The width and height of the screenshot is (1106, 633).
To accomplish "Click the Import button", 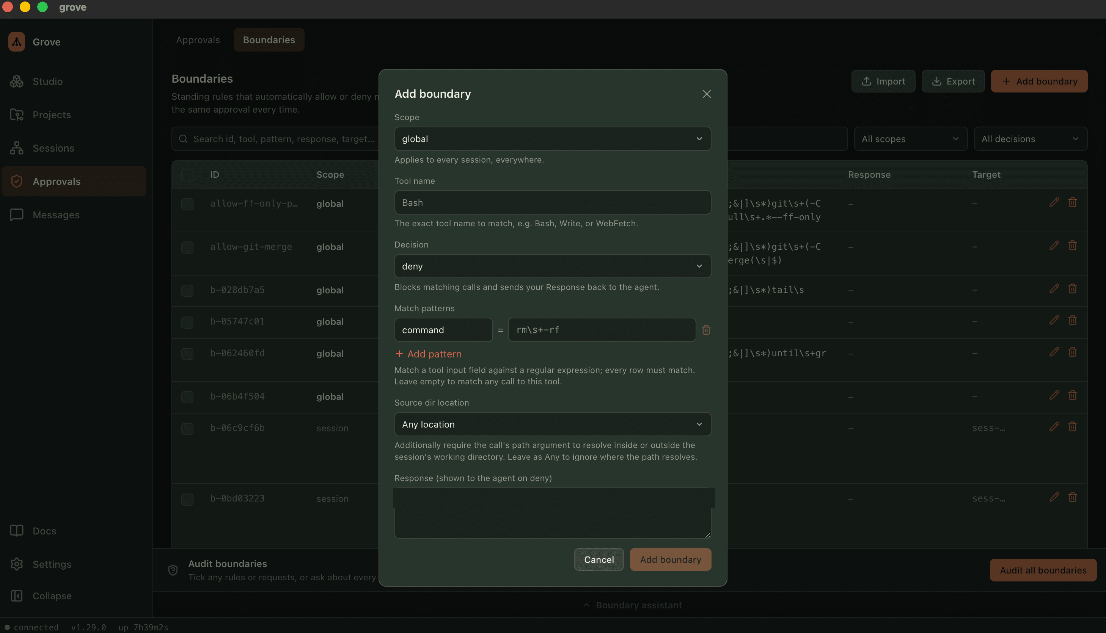I will (x=883, y=81).
